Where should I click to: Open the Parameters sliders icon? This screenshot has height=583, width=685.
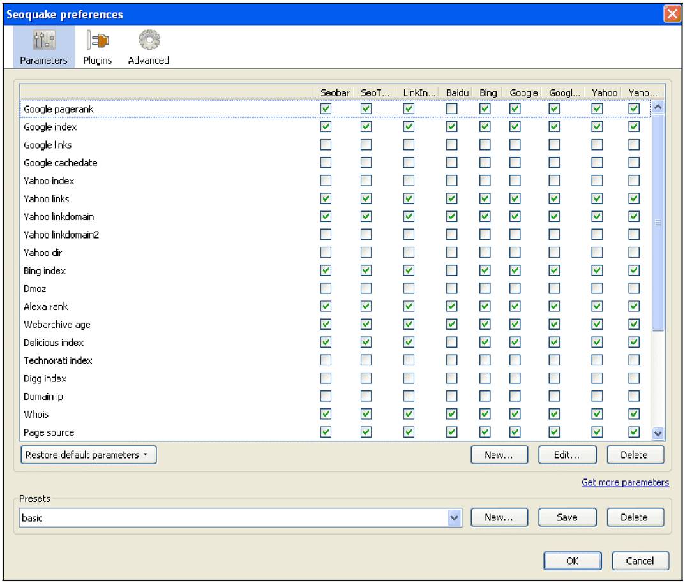[43, 40]
